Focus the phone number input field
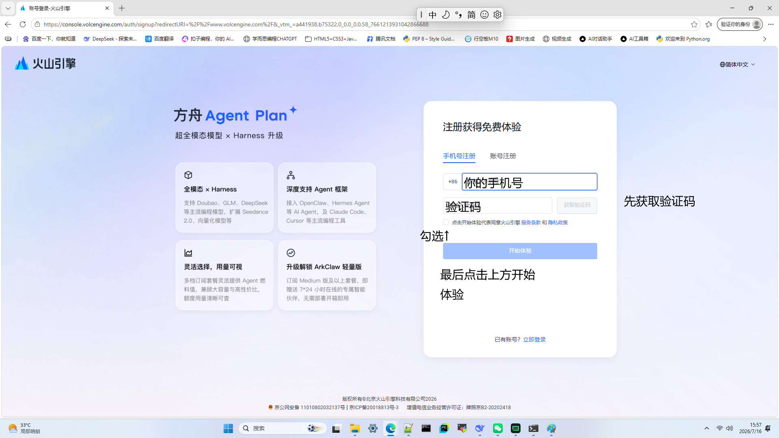The height and width of the screenshot is (438, 779). pos(529,182)
